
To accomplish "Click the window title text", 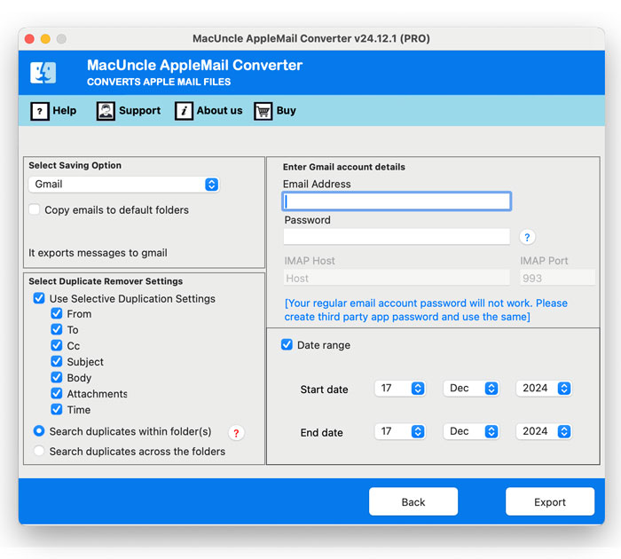I will click(x=311, y=38).
